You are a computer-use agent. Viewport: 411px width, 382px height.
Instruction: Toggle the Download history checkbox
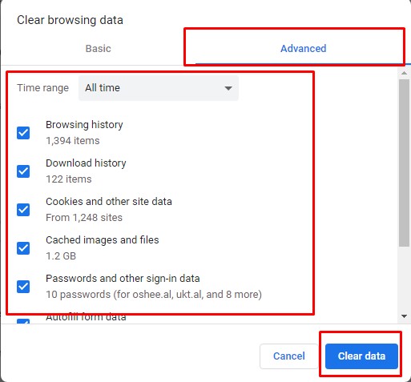click(x=23, y=171)
